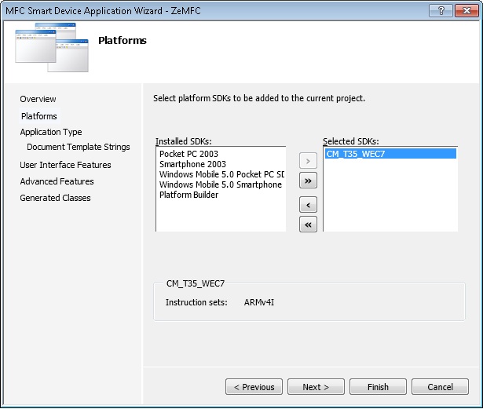
Task: Switch to User Interface Features page
Action: 65,165
